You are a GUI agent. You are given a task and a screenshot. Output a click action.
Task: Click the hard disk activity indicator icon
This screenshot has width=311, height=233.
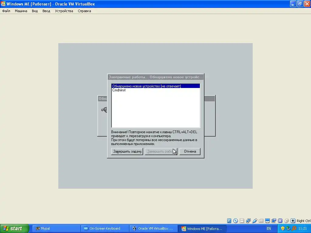click(229, 221)
